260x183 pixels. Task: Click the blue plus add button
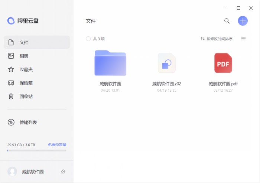click(x=243, y=21)
